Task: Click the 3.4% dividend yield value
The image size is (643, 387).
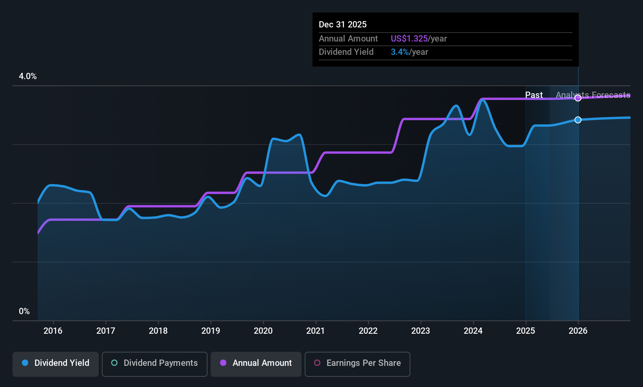Action: point(400,52)
